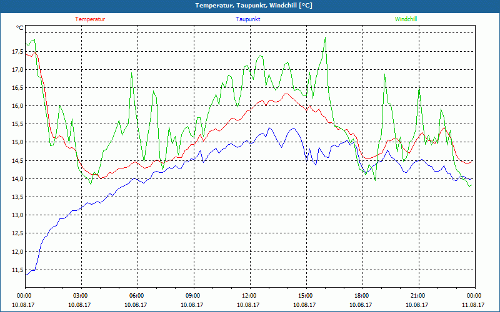Click the 15.0 value on temperature axis

tap(17, 142)
